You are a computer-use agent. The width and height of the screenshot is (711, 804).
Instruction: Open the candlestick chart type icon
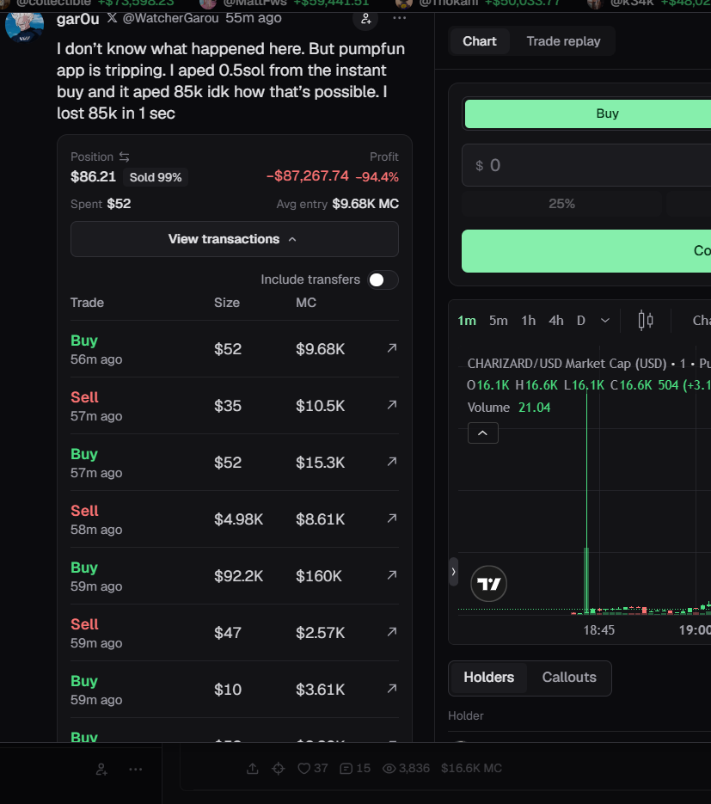[x=646, y=321]
